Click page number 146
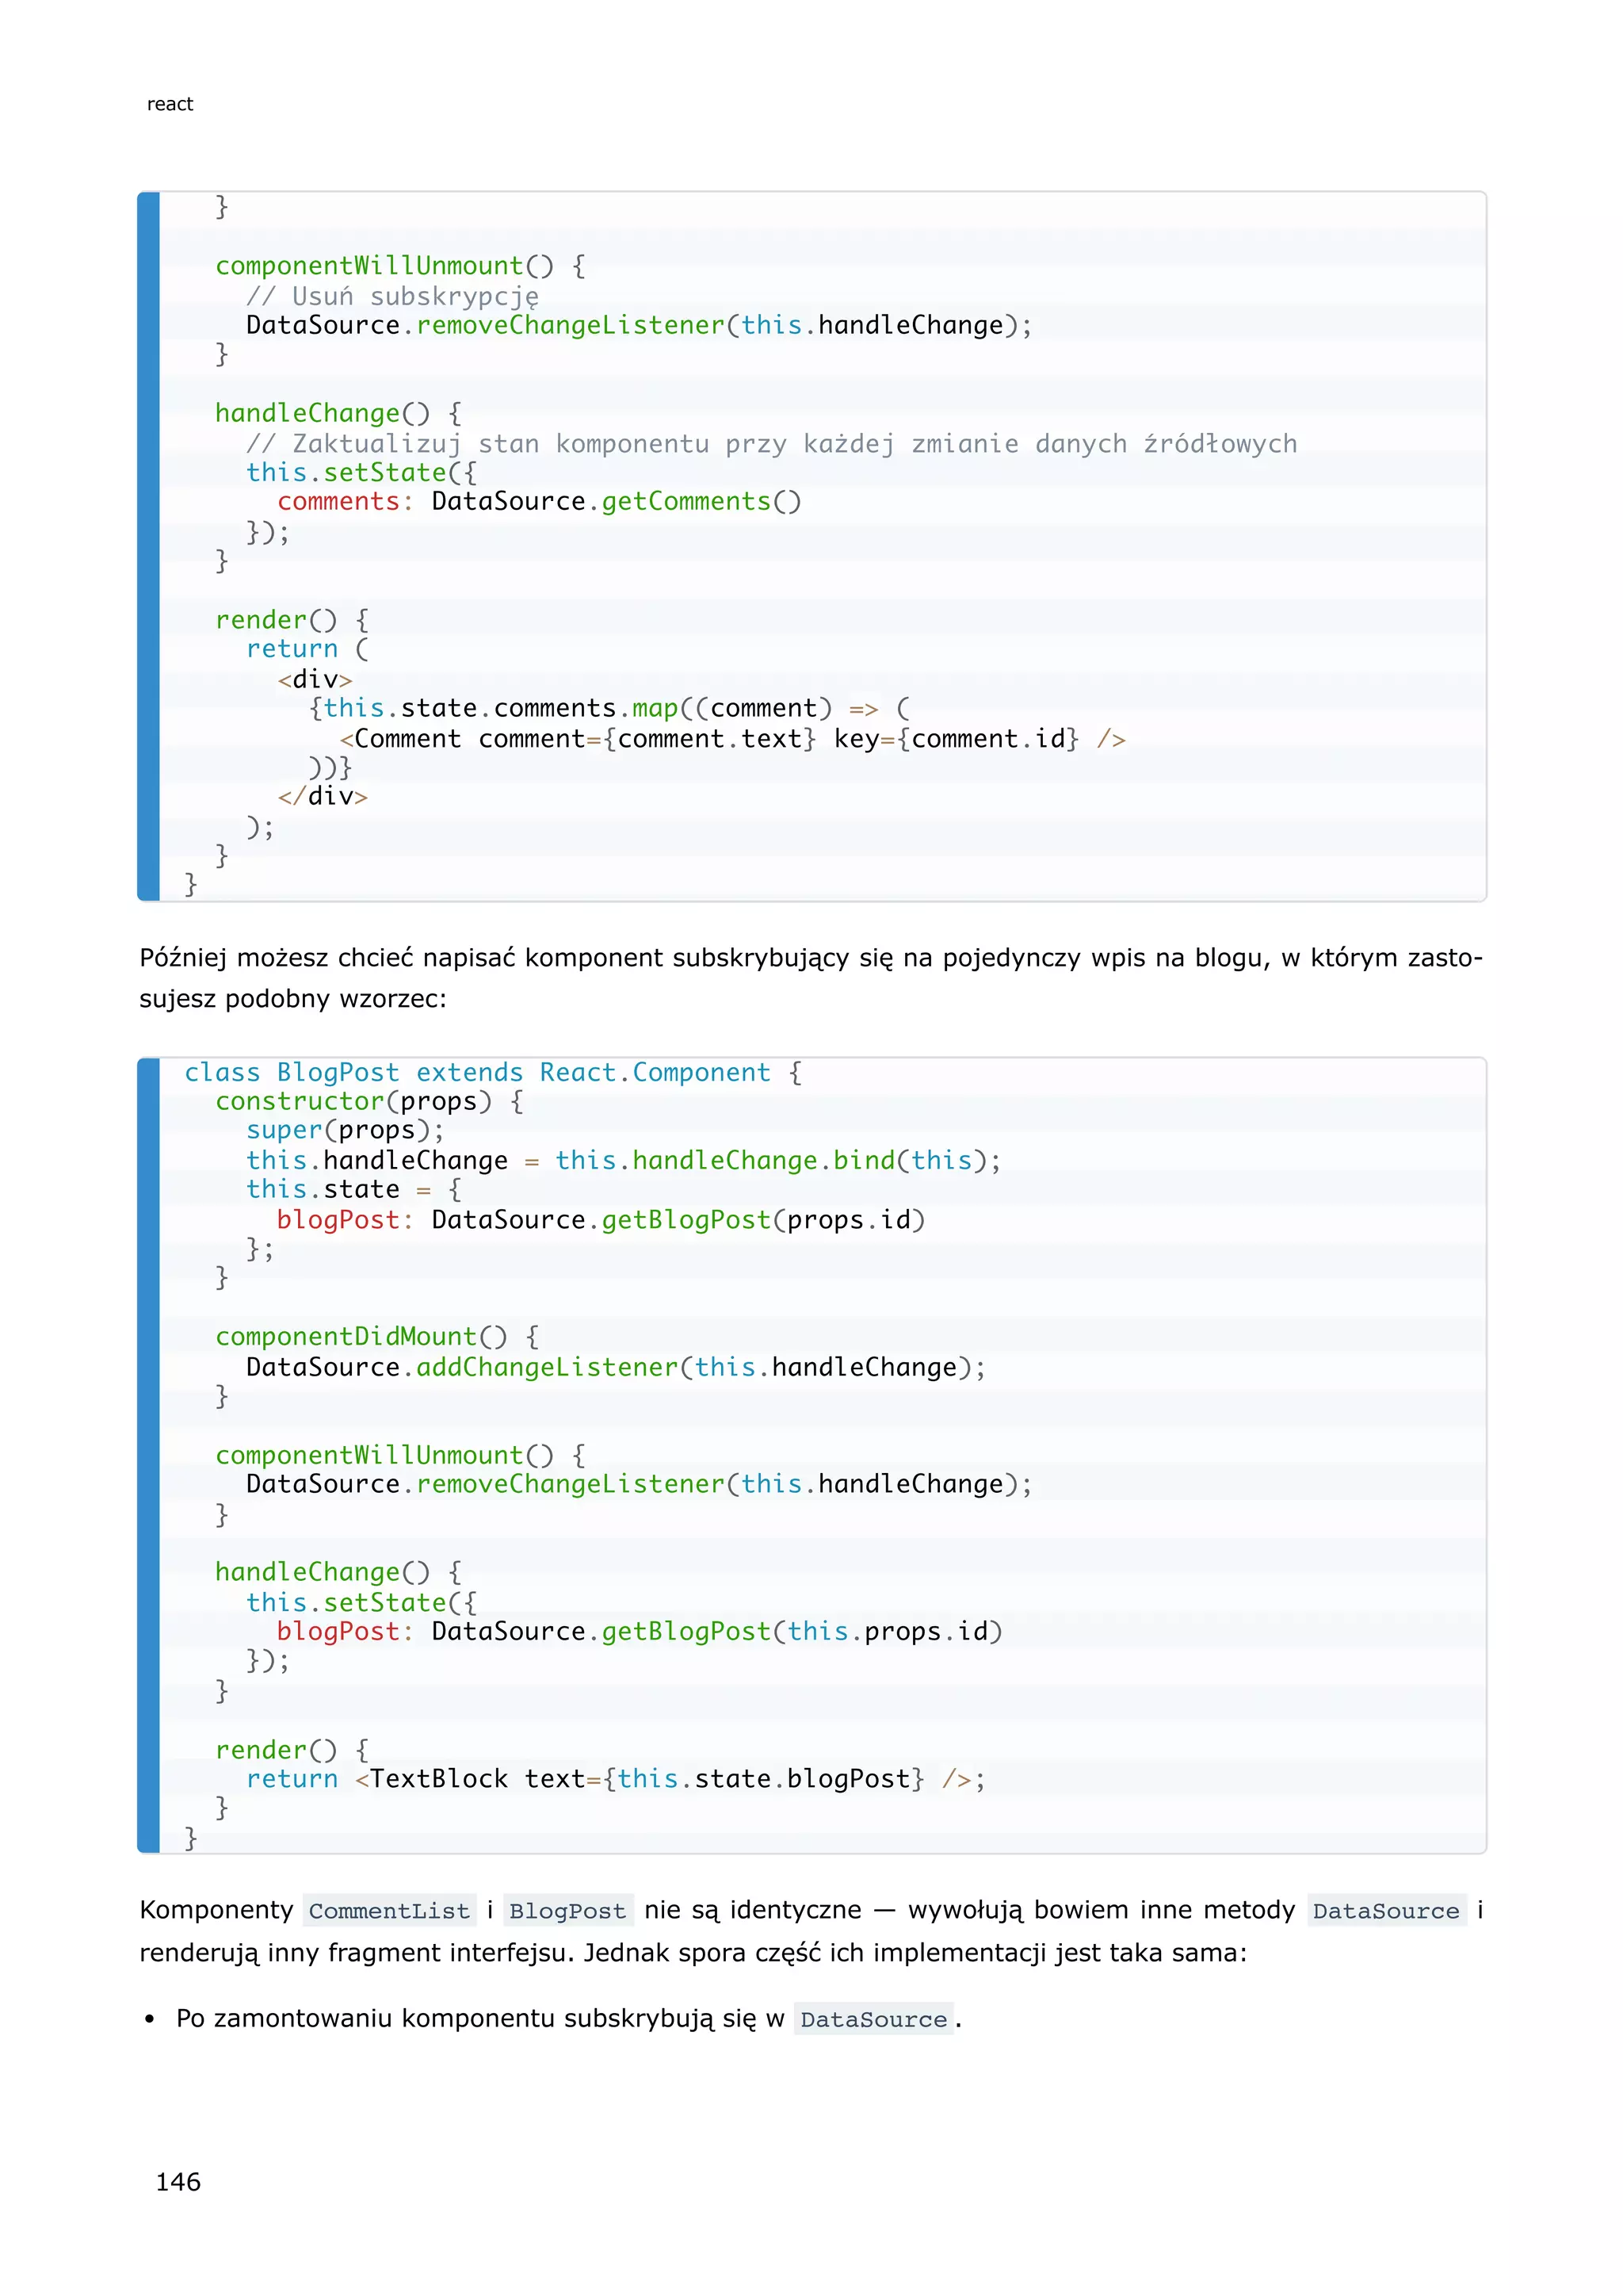This screenshot has height=2296, width=1623. tap(178, 2181)
